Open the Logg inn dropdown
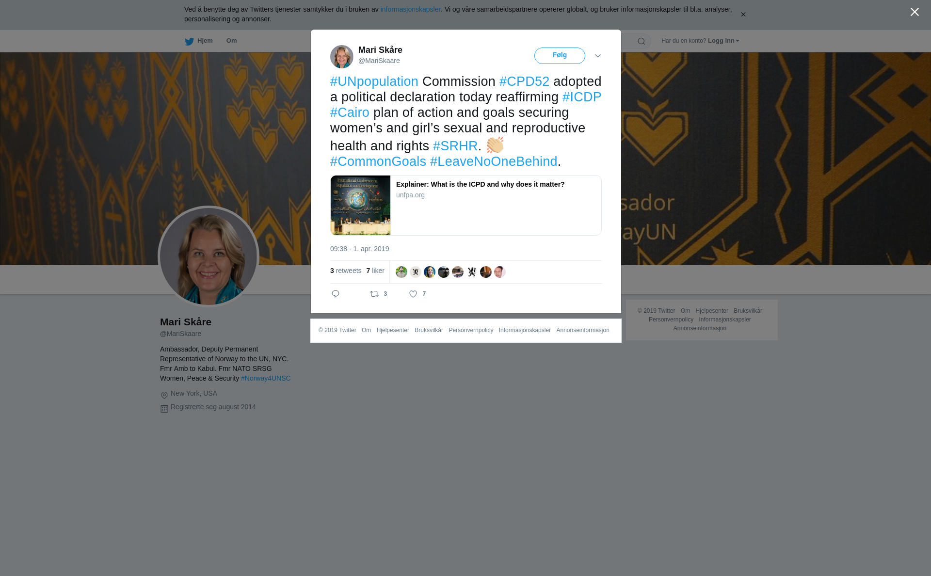 (x=723, y=41)
